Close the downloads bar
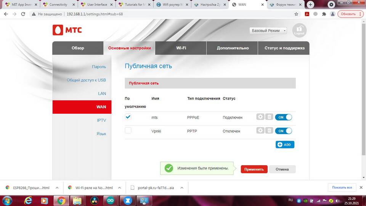This screenshot has height=206, width=366. click(361, 187)
